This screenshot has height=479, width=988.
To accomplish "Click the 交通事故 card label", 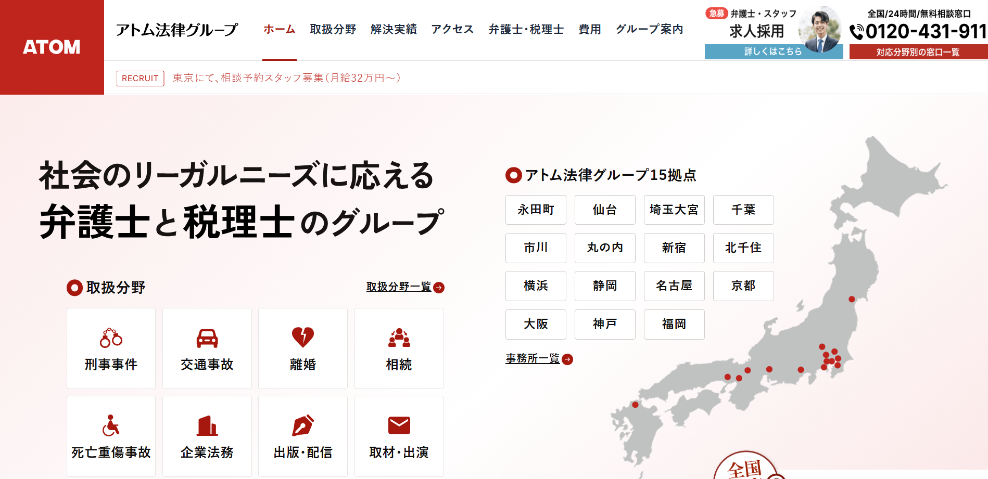I will pyautogui.click(x=207, y=365).
